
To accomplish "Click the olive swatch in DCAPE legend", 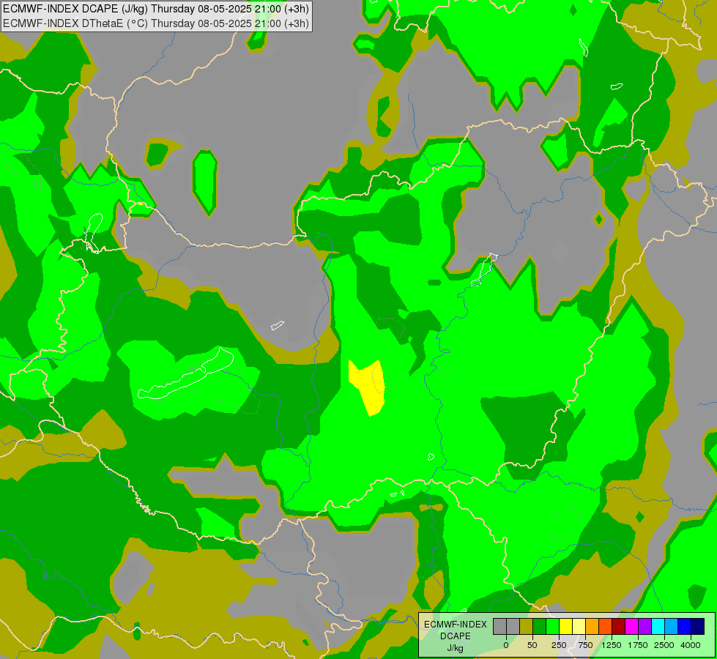I will click(x=527, y=627).
